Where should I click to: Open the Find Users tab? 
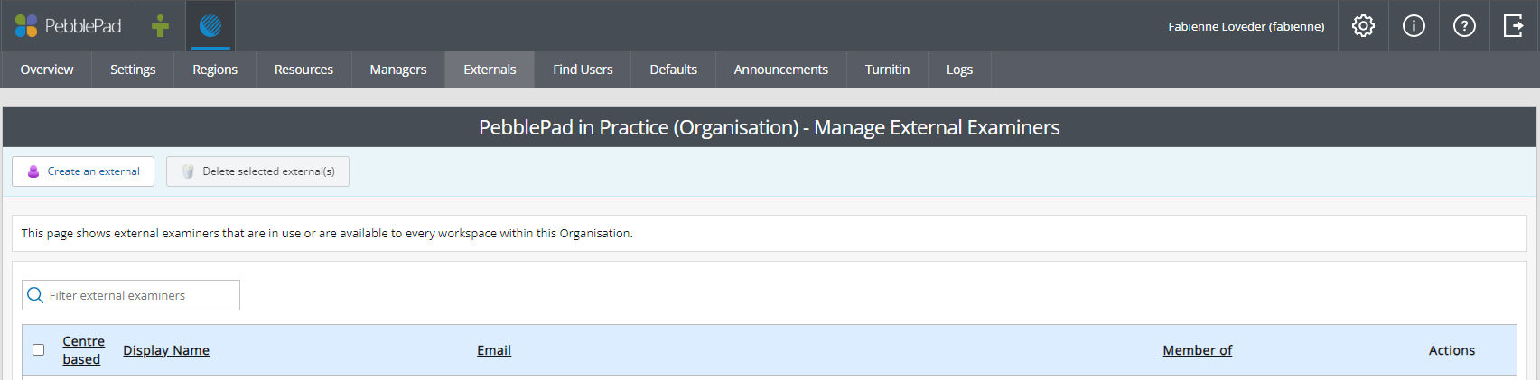click(x=583, y=70)
